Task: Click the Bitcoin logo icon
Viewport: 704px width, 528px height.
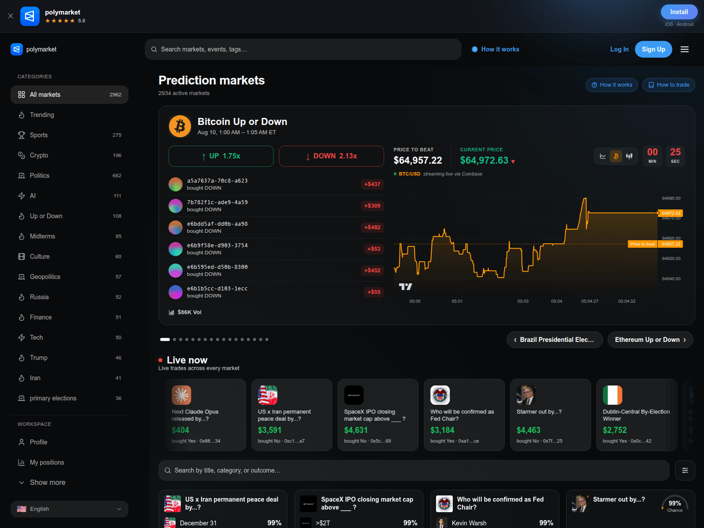Action: click(180, 126)
